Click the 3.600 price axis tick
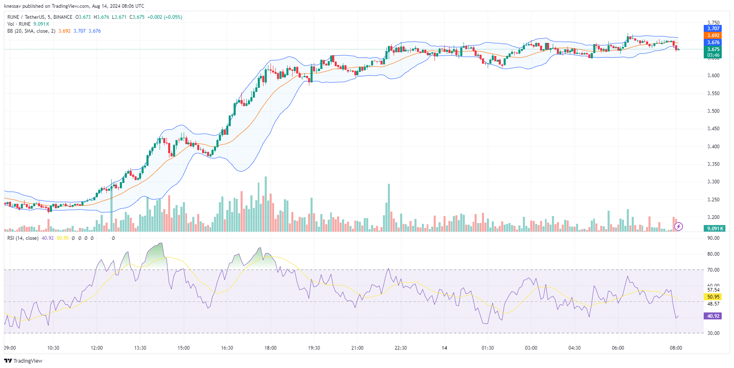This screenshot has width=734, height=368. tap(713, 76)
